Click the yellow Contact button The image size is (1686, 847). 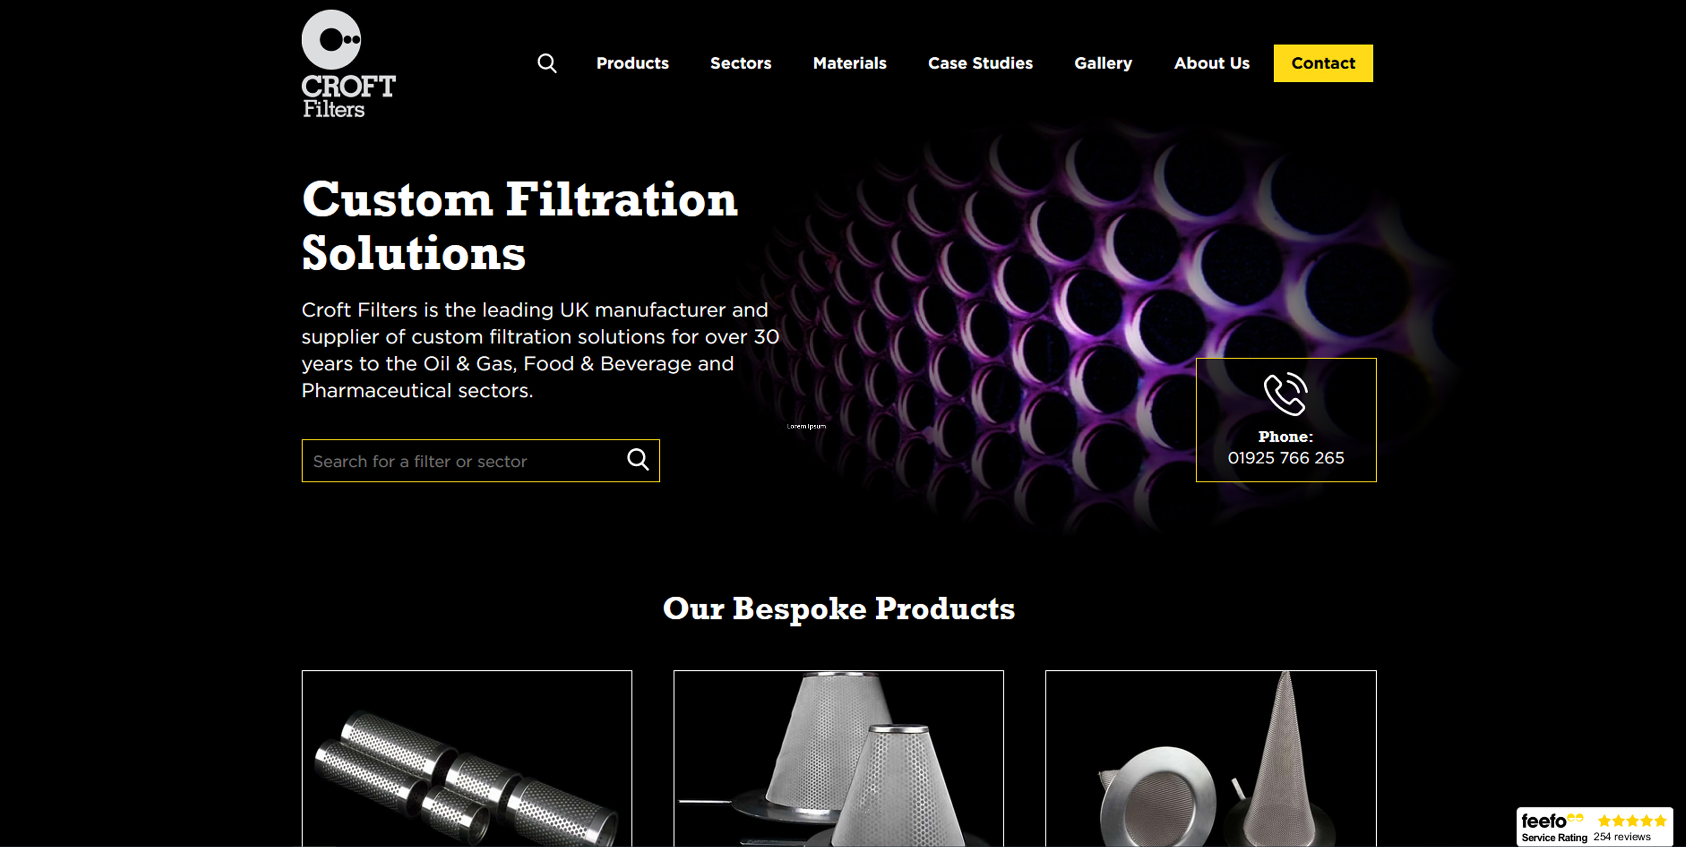click(1323, 63)
